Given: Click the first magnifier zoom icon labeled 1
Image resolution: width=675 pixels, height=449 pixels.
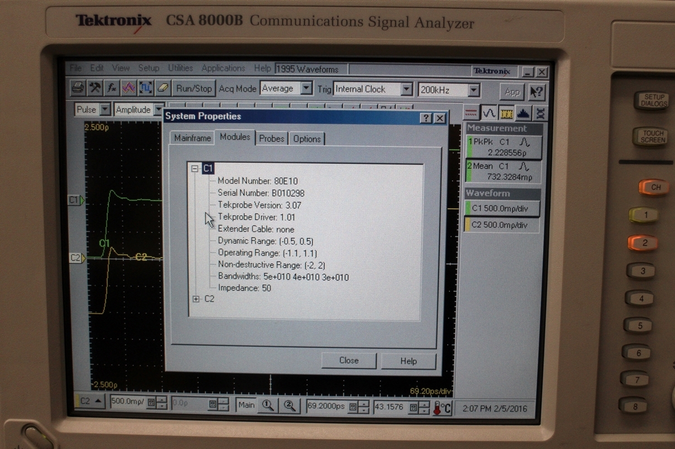Looking at the screenshot, I should pyautogui.click(x=268, y=406).
